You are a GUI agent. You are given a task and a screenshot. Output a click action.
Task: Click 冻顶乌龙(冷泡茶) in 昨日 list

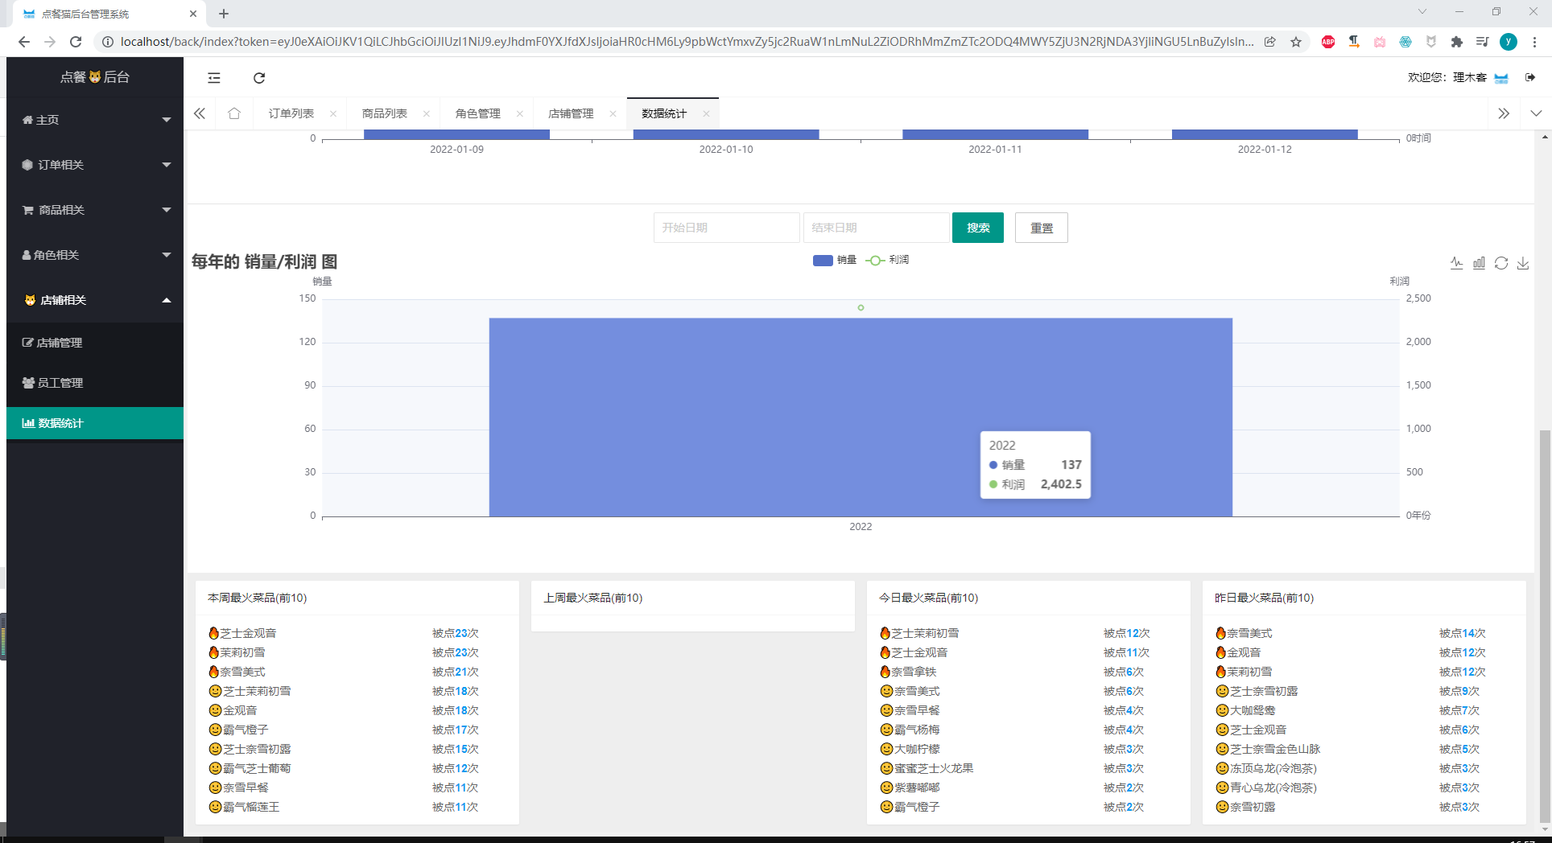(x=1273, y=768)
